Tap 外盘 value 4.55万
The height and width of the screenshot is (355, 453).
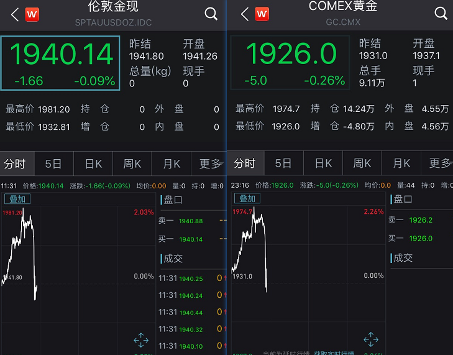coord(435,109)
